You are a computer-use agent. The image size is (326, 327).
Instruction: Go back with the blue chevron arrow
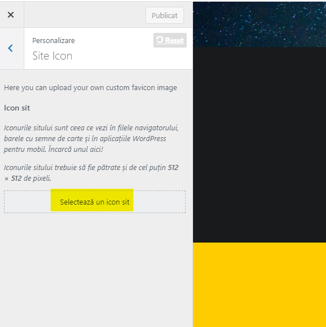click(x=10, y=48)
